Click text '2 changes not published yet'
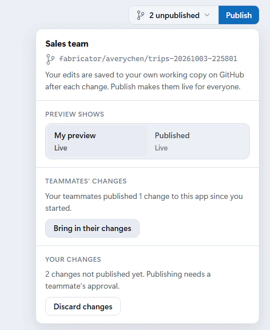The image size is (270, 330). coord(95,274)
